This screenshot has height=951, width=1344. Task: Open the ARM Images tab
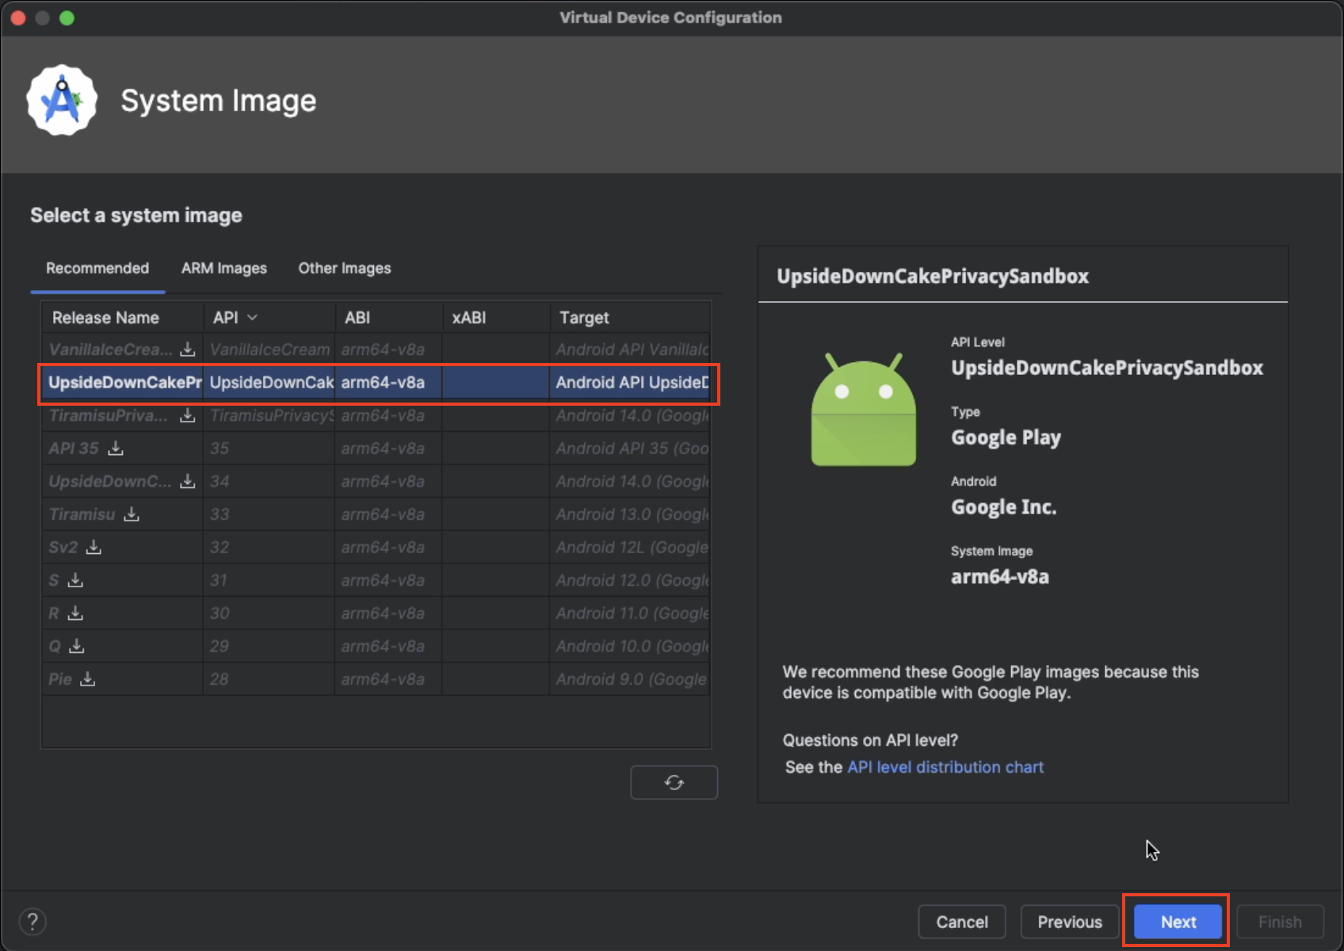click(x=224, y=268)
